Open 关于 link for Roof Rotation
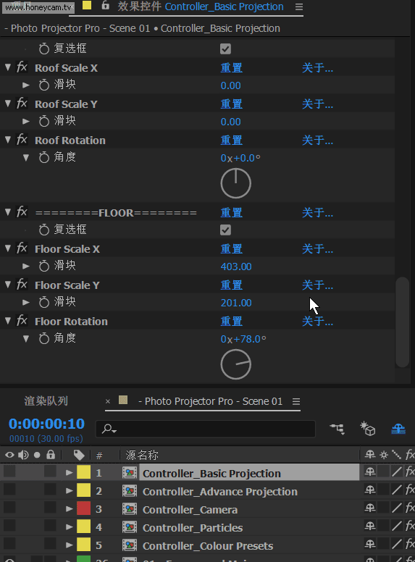The image size is (415, 562). 317,140
